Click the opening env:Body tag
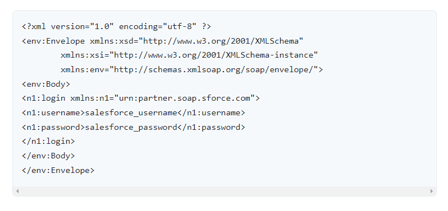The height and width of the screenshot is (211, 448). click(x=46, y=85)
